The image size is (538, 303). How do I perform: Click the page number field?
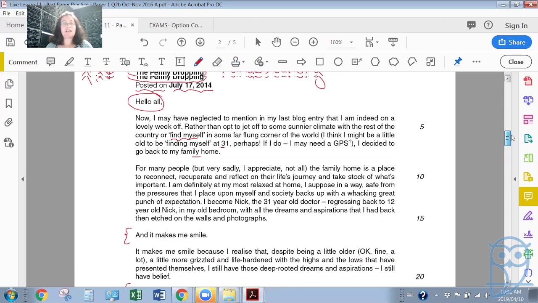tap(219, 42)
